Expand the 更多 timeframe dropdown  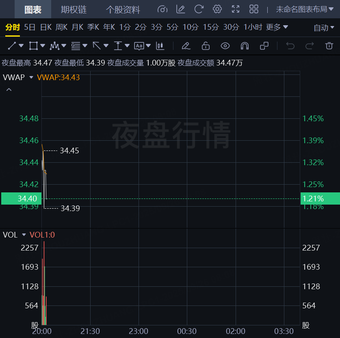(x=277, y=27)
